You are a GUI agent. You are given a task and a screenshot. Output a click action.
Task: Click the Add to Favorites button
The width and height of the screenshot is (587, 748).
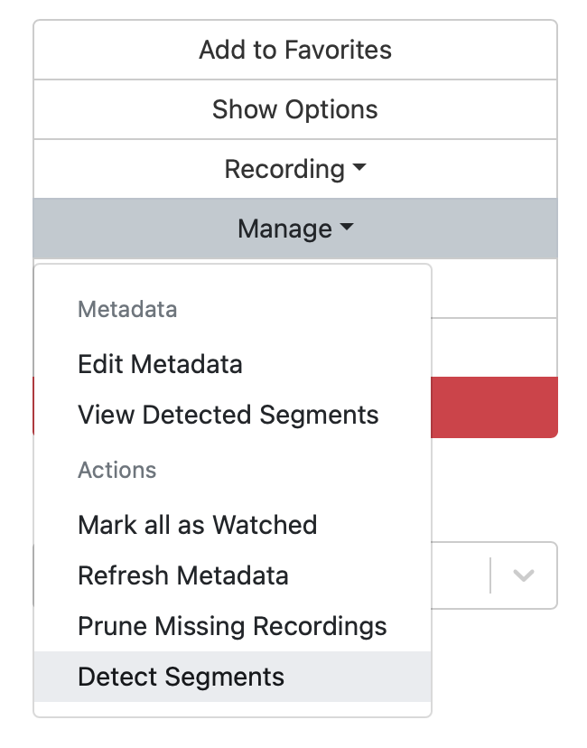click(295, 50)
